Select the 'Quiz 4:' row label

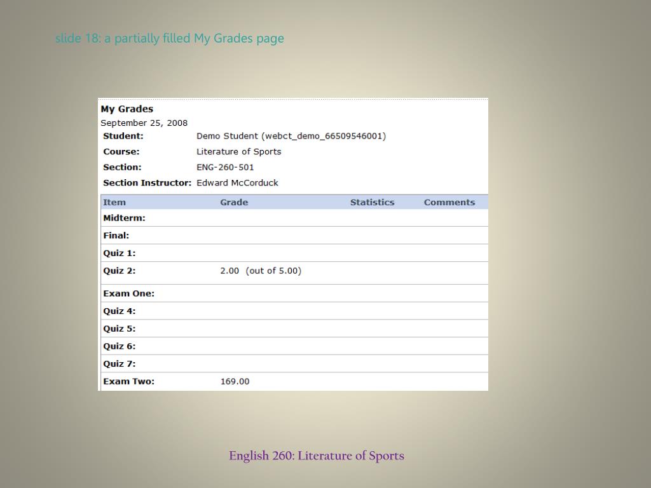(120, 311)
